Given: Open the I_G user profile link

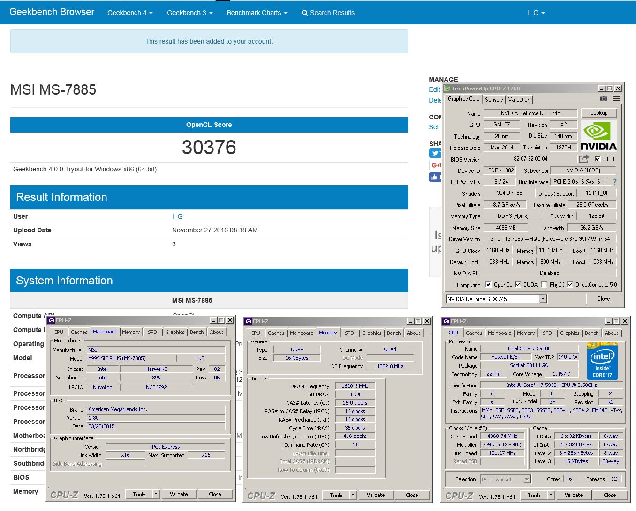Looking at the screenshot, I should (x=177, y=216).
